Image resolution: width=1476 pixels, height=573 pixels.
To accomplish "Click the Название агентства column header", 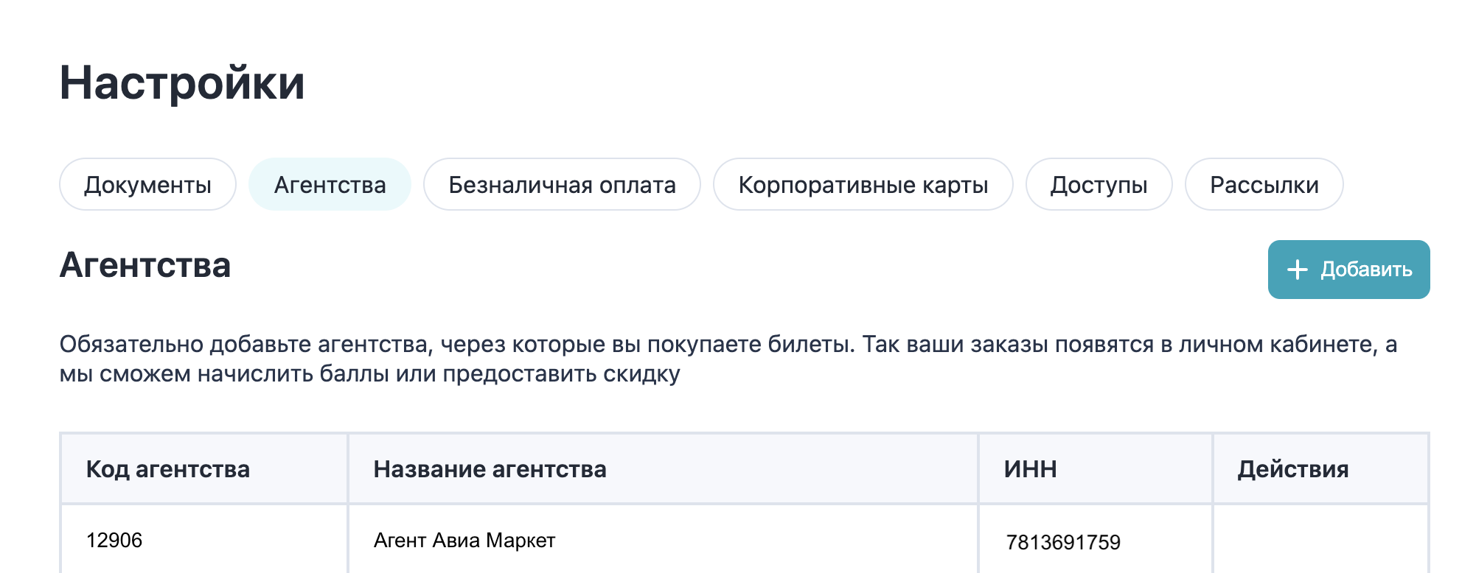I will 490,469.
